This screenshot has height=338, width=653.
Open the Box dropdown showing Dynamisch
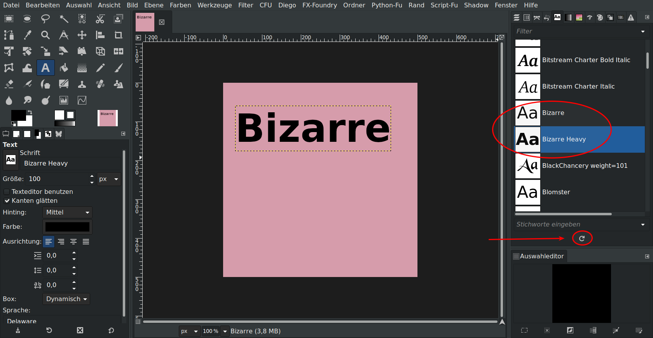(66, 299)
